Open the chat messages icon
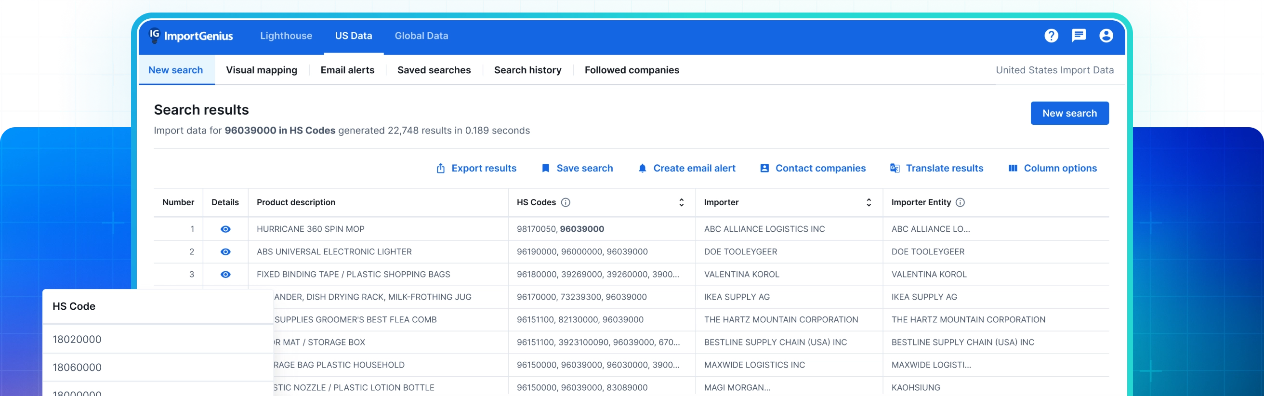 point(1079,36)
